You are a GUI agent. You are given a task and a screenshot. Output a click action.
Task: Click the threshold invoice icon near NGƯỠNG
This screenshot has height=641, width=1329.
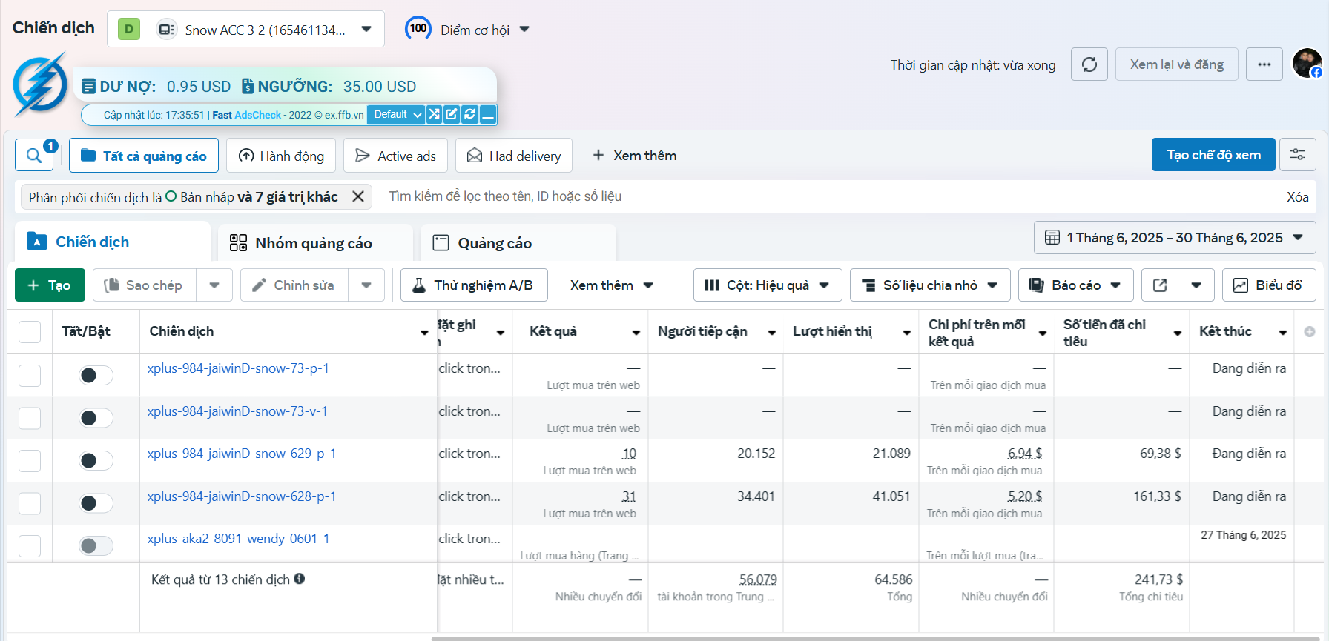pyautogui.click(x=248, y=86)
